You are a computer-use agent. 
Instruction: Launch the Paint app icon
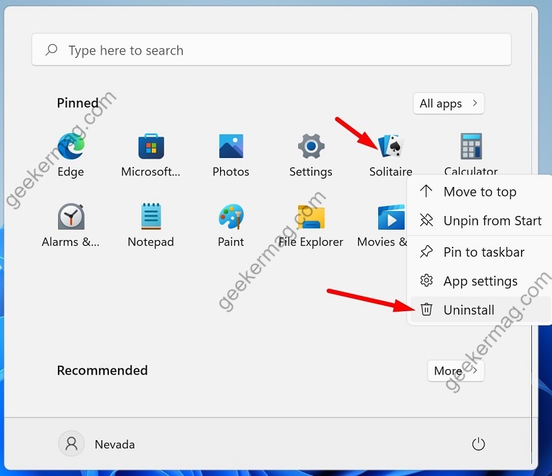coord(231,217)
